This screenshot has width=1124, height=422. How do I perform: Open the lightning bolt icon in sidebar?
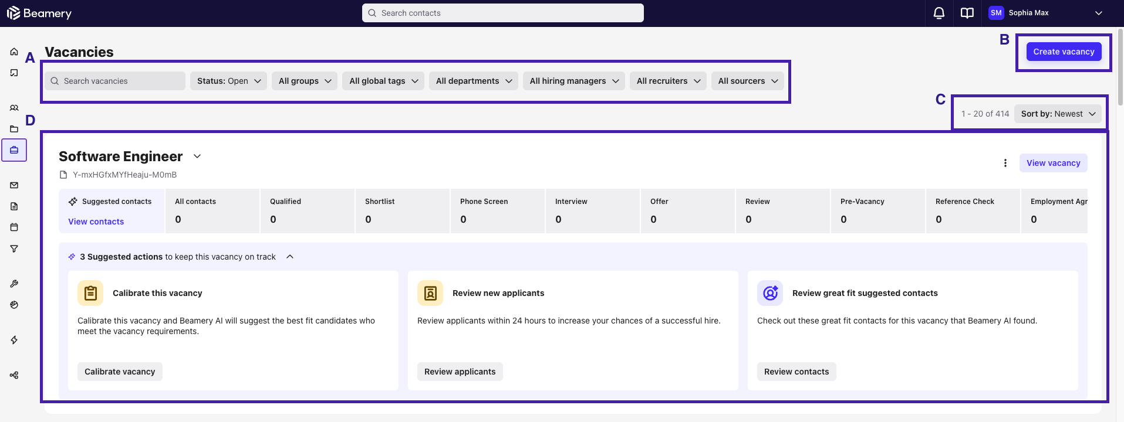click(x=14, y=340)
